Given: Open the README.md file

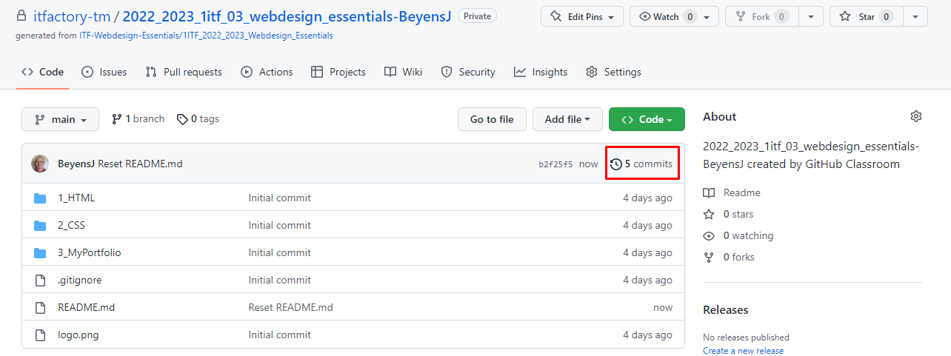Looking at the screenshot, I should tap(86, 307).
